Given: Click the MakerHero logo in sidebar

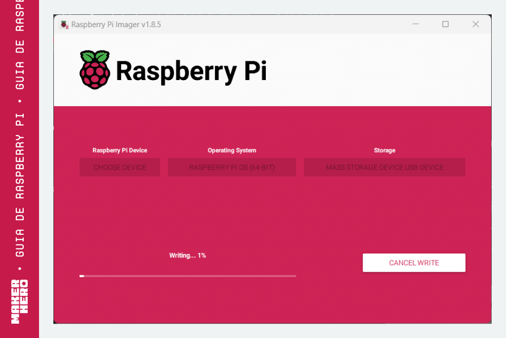Looking at the screenshot, I should [19, 301].
